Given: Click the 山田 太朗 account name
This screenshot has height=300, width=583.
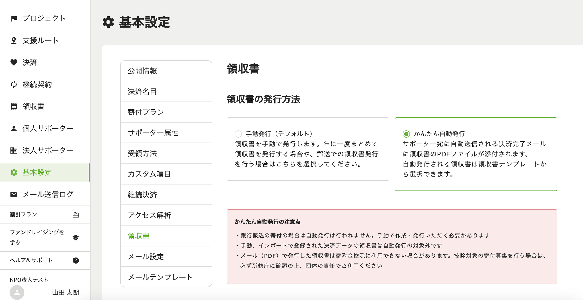Looking at the screenshot, I should (65, 293).
